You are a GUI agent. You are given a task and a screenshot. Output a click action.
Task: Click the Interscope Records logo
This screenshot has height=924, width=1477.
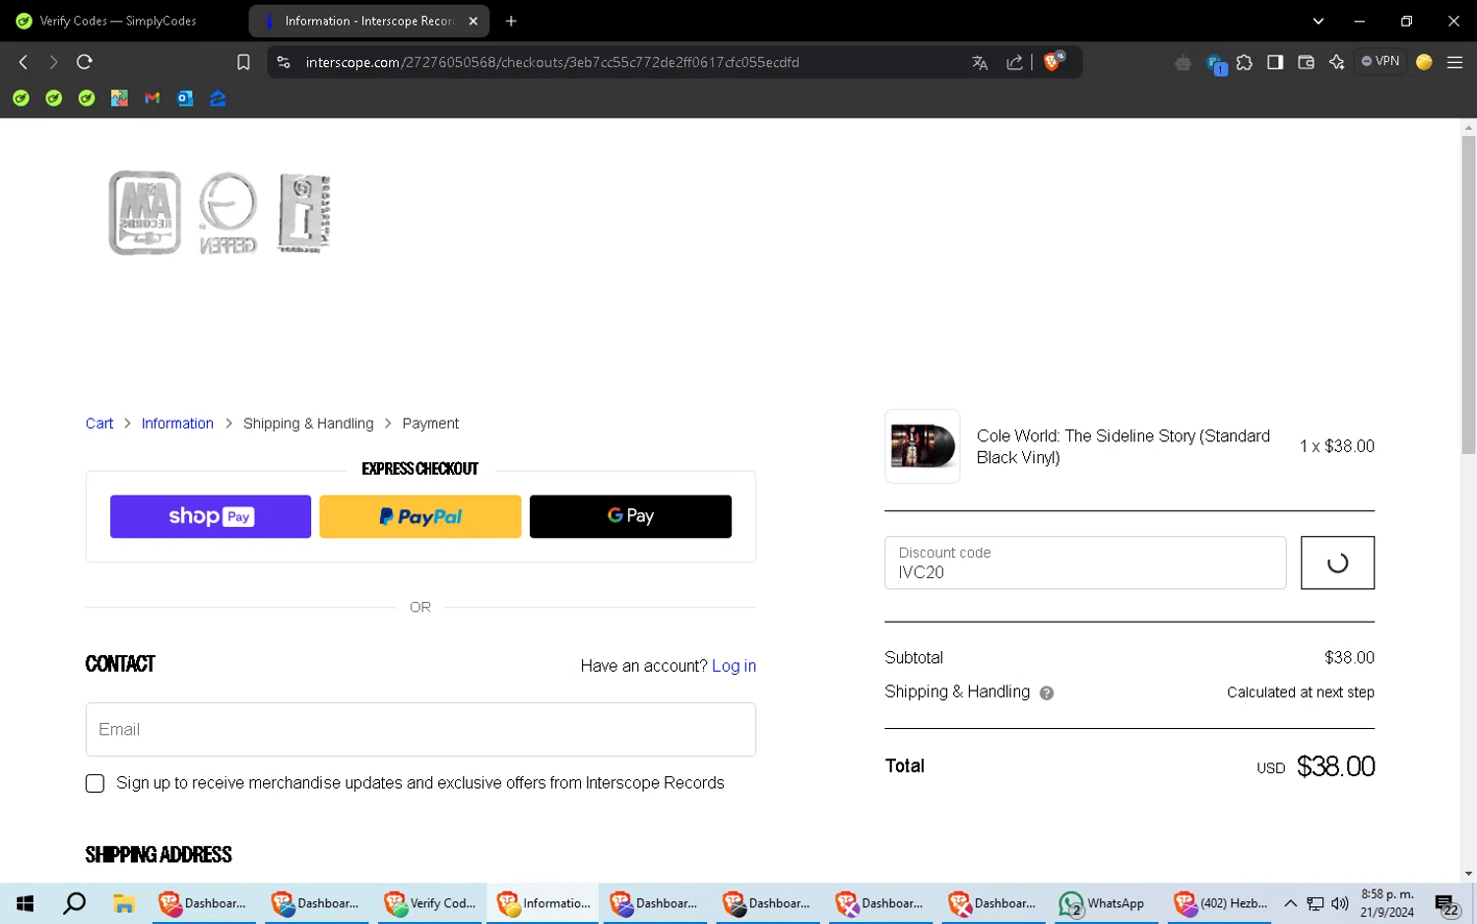coord(221,213)
